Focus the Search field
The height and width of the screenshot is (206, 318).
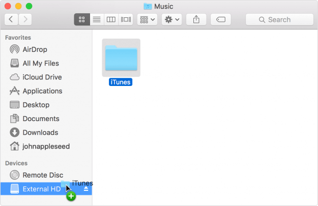click(x=279, y=19)
